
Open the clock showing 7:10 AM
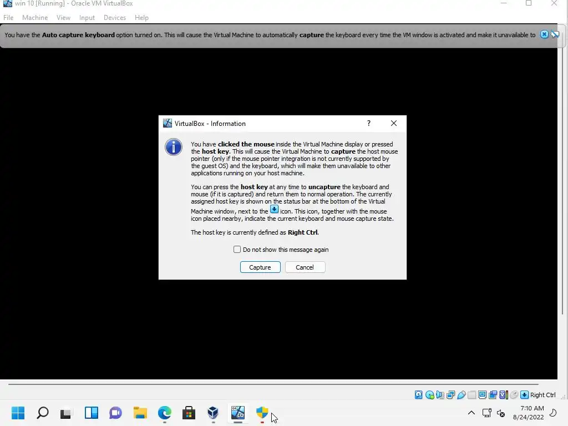(x=529, y=413)
